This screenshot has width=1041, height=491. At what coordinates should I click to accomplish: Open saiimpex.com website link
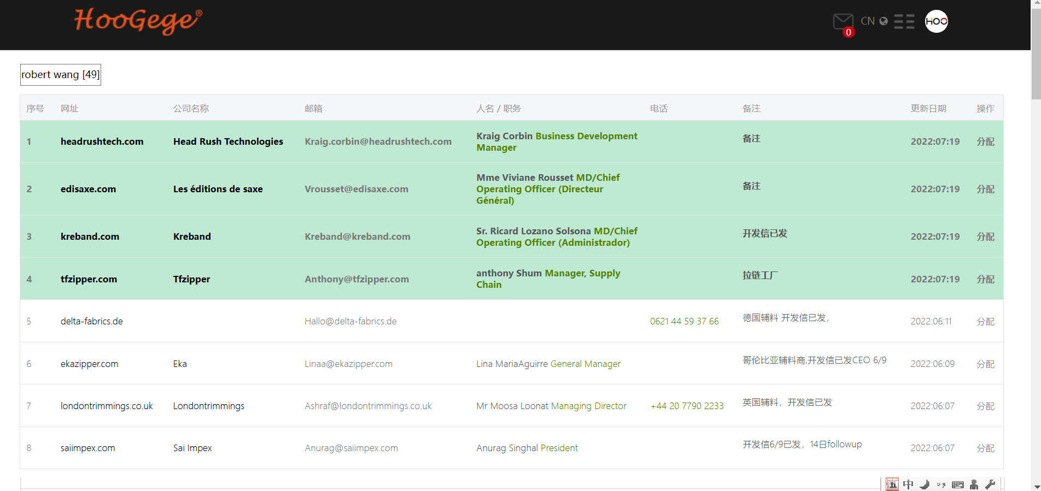tap(87, 448)
